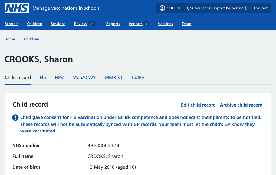The width and height of the screenshot is (276, 175).
Task: Click NHS number value 999 000 3378
Action: (103, 145)
